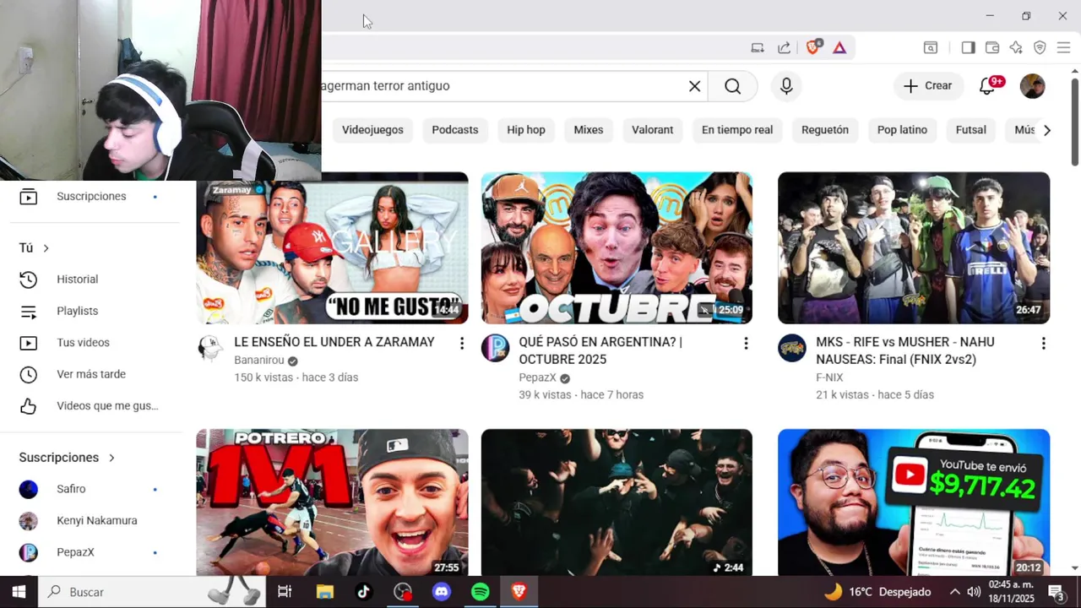Image resolution: width=1081 pixels, height=608 pixels.
Task: Click the YouTube search magnifier button
Action: tap(732, 86)
